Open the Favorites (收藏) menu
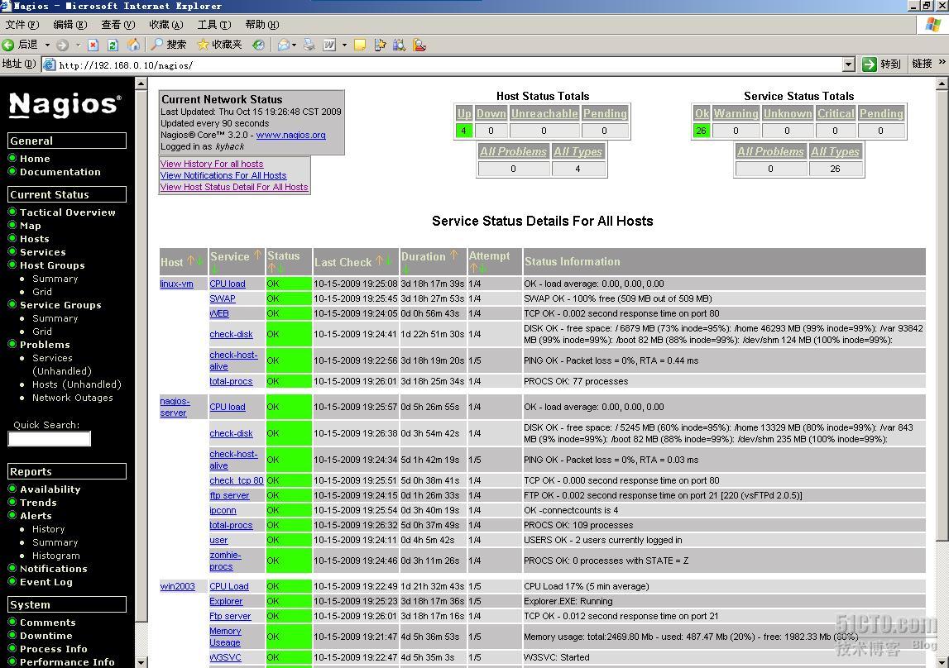Viewport: 949px width, 668px height. tap(165, 24)
